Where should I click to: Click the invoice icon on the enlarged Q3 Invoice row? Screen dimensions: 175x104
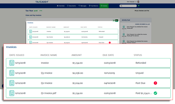point(12,73)
